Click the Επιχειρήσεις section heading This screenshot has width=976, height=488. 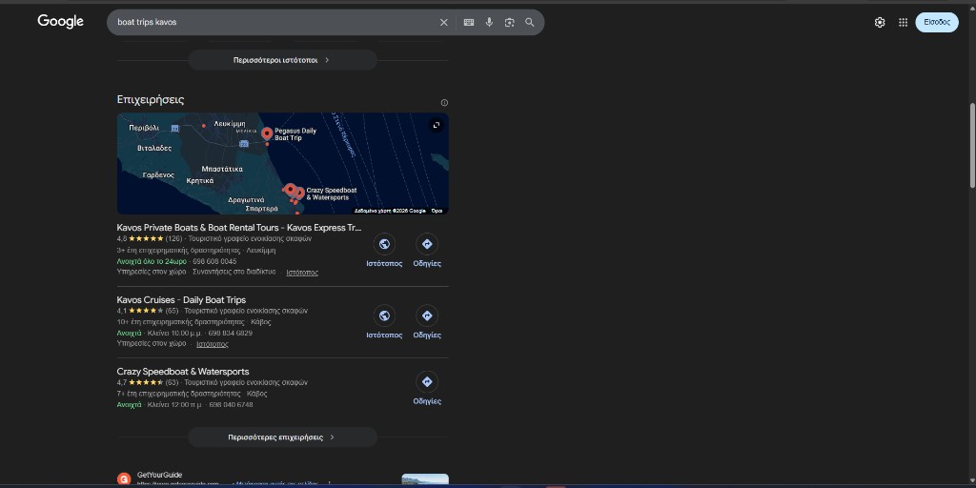(x=151, y=99)
